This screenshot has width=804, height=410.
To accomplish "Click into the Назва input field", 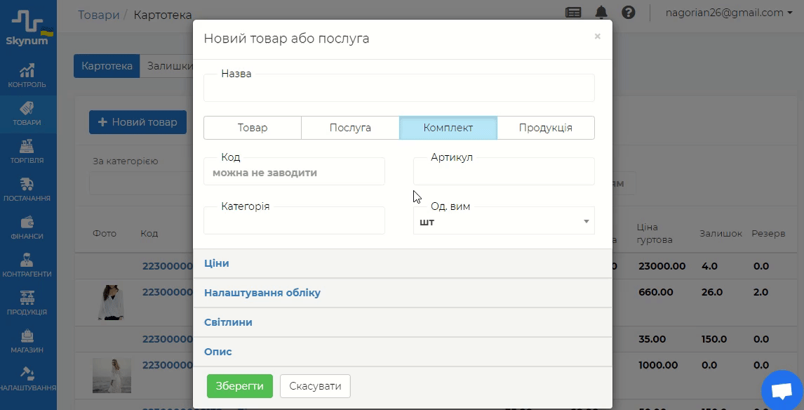I will point(398,90).
